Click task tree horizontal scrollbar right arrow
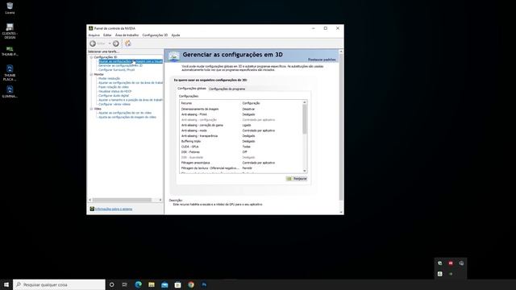 [x=160, y=200]
